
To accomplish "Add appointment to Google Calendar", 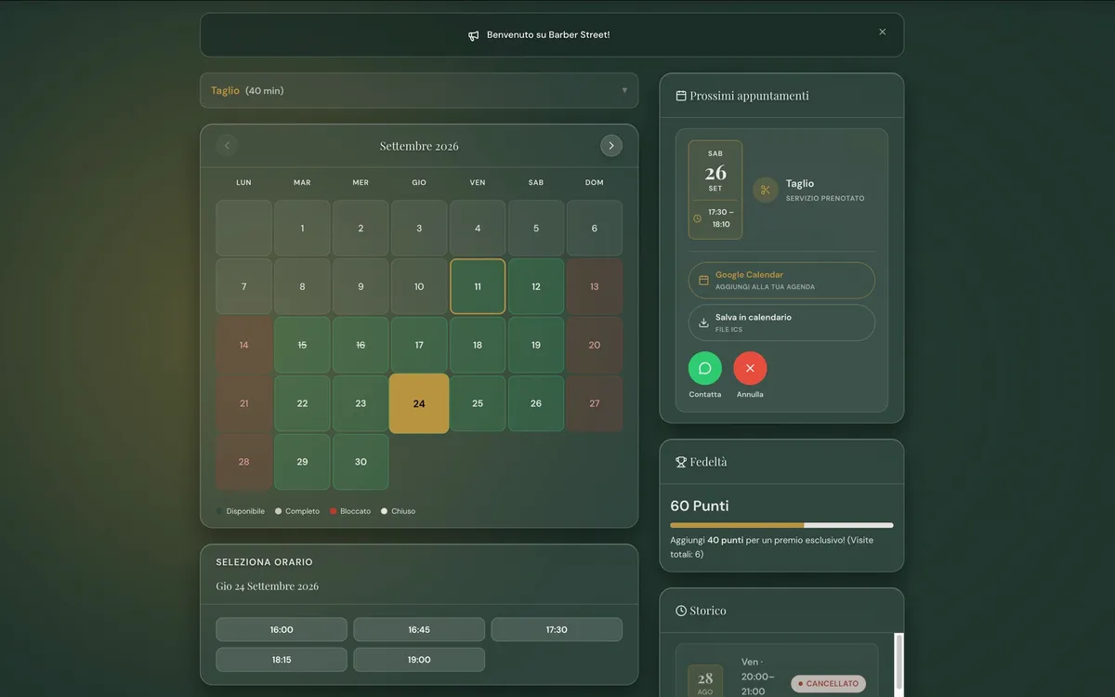I will click(x=781, y=280).
